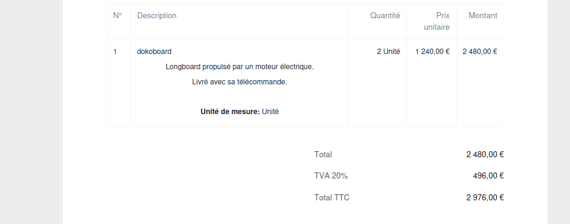Click the 2 976,00 € TTC amount

(x=485, y=197)
